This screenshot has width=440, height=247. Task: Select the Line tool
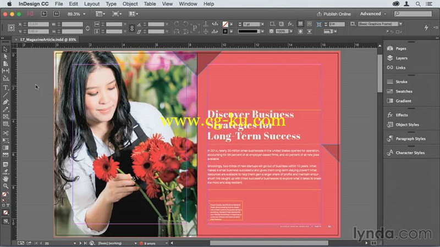[x=5, y=95]
